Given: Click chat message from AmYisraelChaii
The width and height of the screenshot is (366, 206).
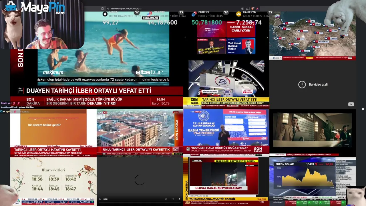Looking at the screenshot, I should [17, 107].
